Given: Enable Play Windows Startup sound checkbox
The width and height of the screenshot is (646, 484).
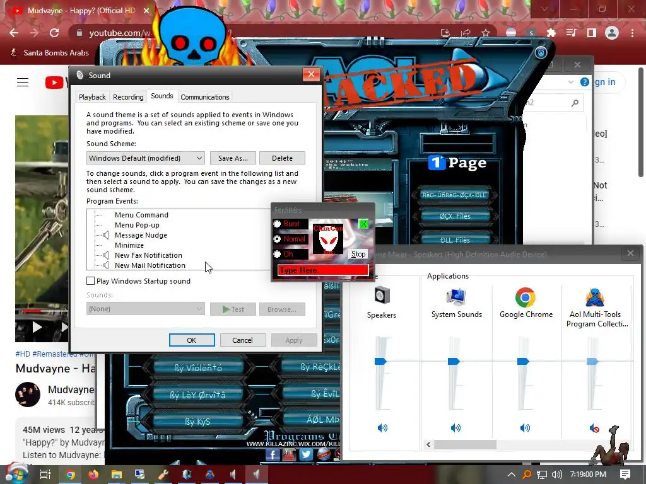Looking at the screenshot, I should click(91, 280).
